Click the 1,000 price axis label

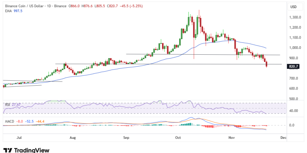(295, 48)
